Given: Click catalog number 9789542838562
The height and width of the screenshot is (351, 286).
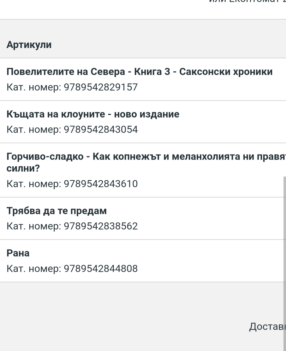Looking at the screenshot, I should pyautogui.click(x=101, y=226).
